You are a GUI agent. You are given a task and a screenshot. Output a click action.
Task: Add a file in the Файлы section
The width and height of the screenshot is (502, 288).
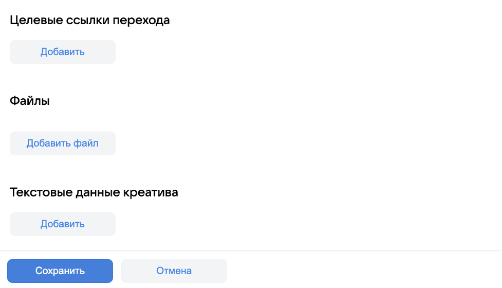point(63,143)
